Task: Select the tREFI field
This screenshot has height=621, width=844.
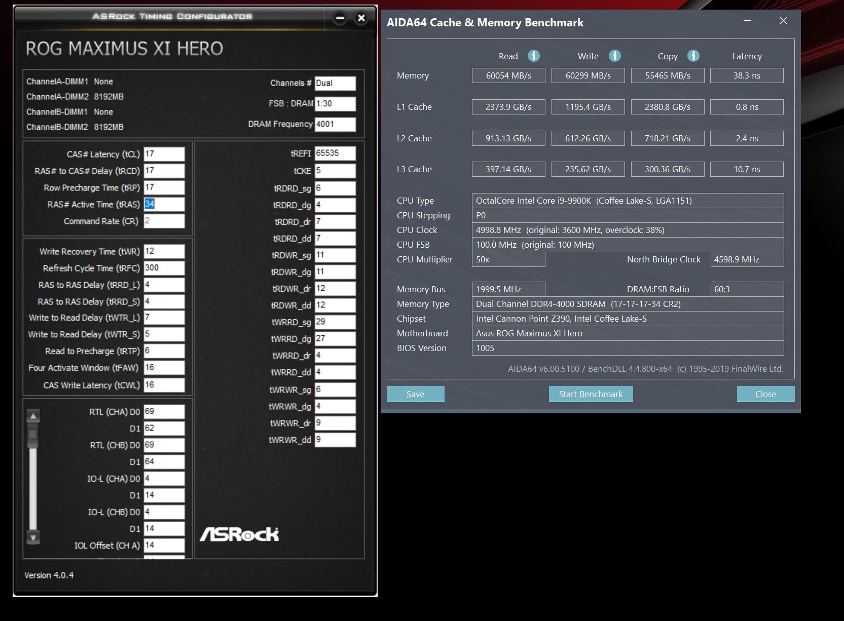Action: click(335, 153)
